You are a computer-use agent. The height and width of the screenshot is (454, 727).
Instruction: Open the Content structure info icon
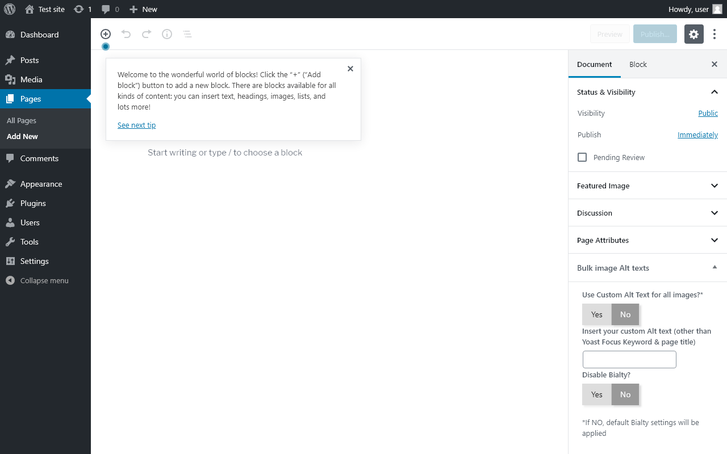[167, 34]
